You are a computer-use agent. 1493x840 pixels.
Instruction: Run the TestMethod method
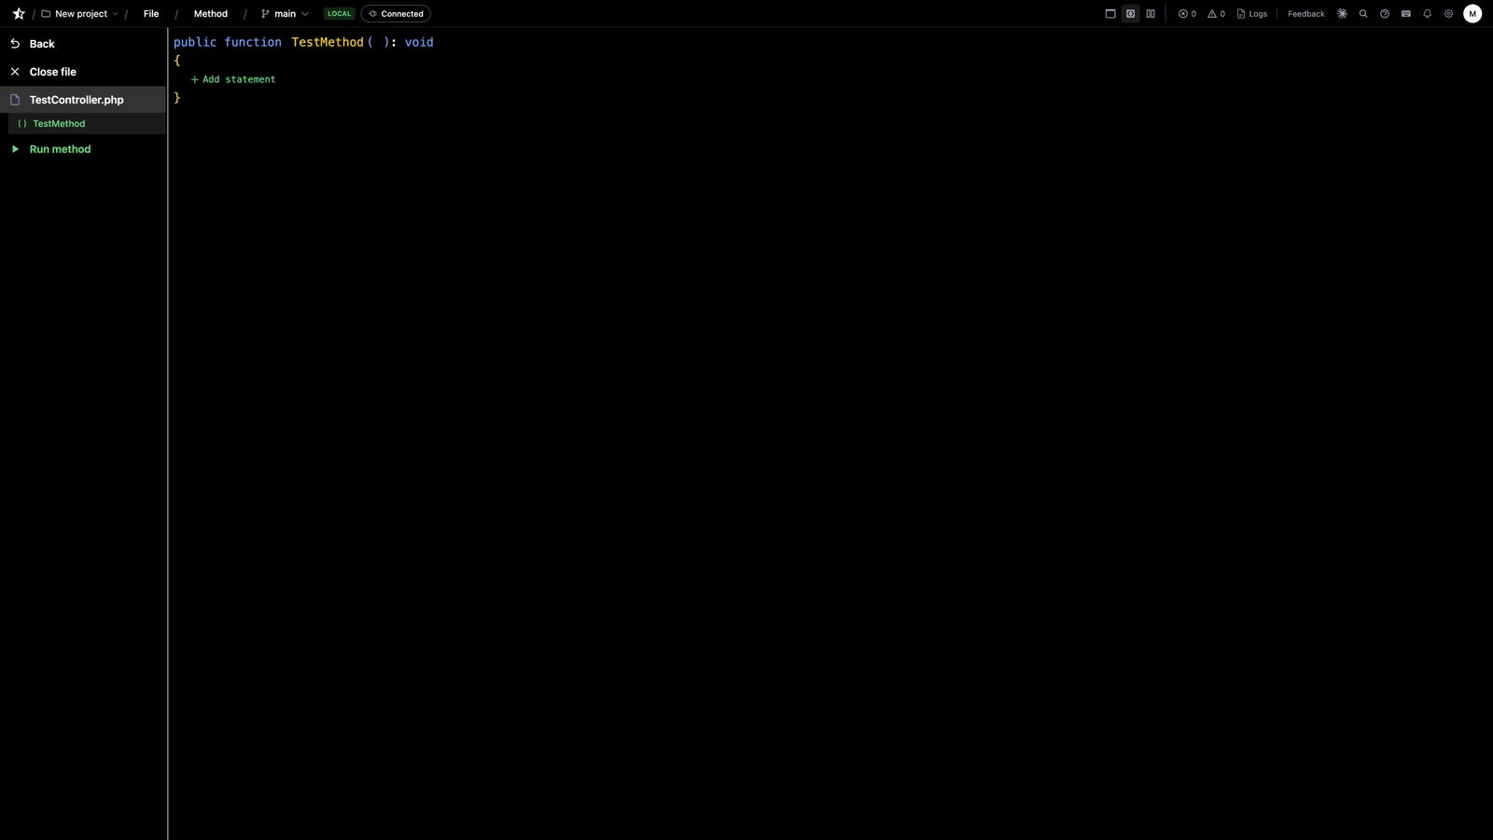click(60, 148)
